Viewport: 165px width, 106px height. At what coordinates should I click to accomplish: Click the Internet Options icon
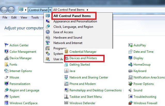[6, 71]
